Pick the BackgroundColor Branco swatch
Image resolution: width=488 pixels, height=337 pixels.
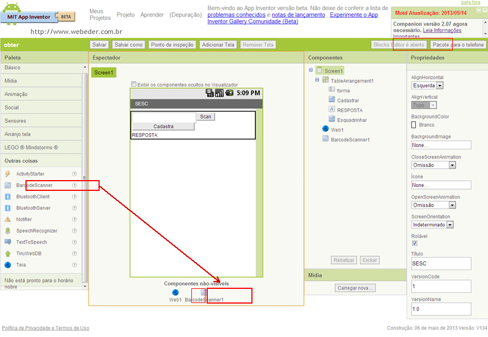coord(414,125)
